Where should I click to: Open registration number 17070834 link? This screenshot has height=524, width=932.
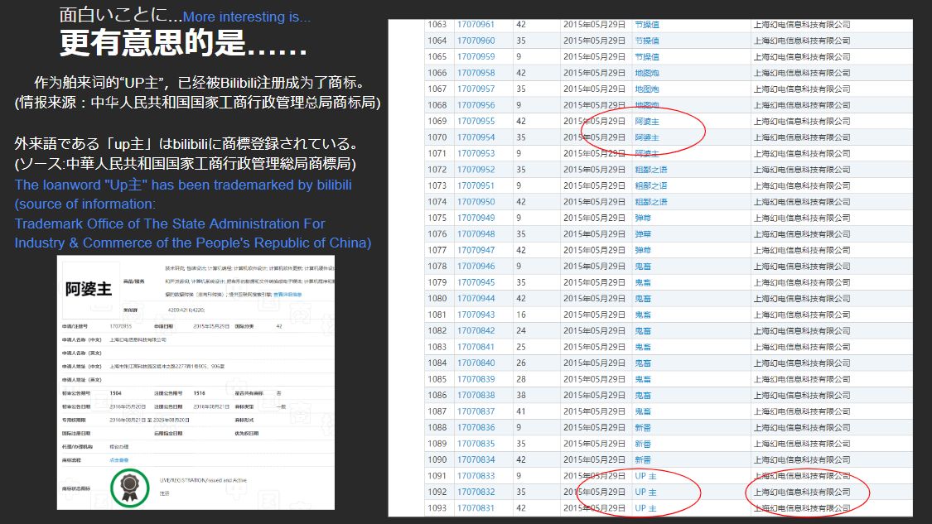tap(476, 459)
